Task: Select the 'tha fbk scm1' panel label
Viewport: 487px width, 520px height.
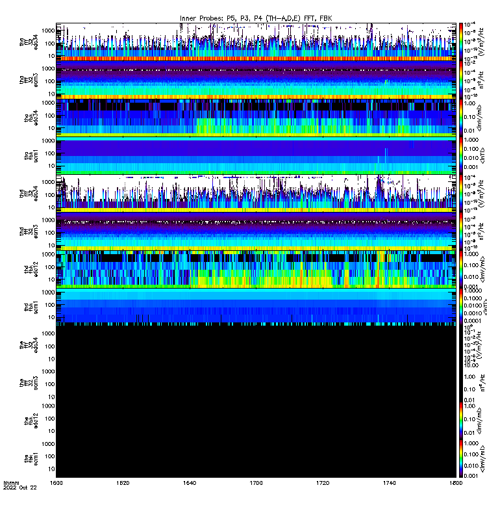Action: click(31, 156)
